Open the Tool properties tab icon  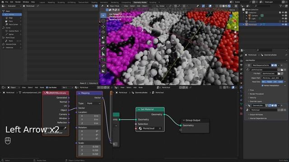[241, 56]
